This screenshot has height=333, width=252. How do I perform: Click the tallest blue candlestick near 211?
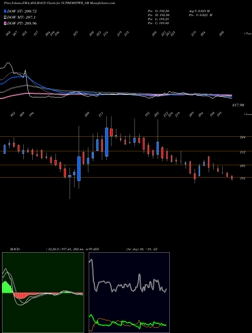pos(106,142)
